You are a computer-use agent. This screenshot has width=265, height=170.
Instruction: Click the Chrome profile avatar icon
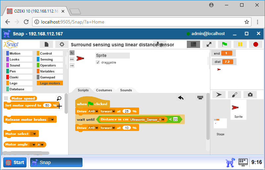pos(211,5)
